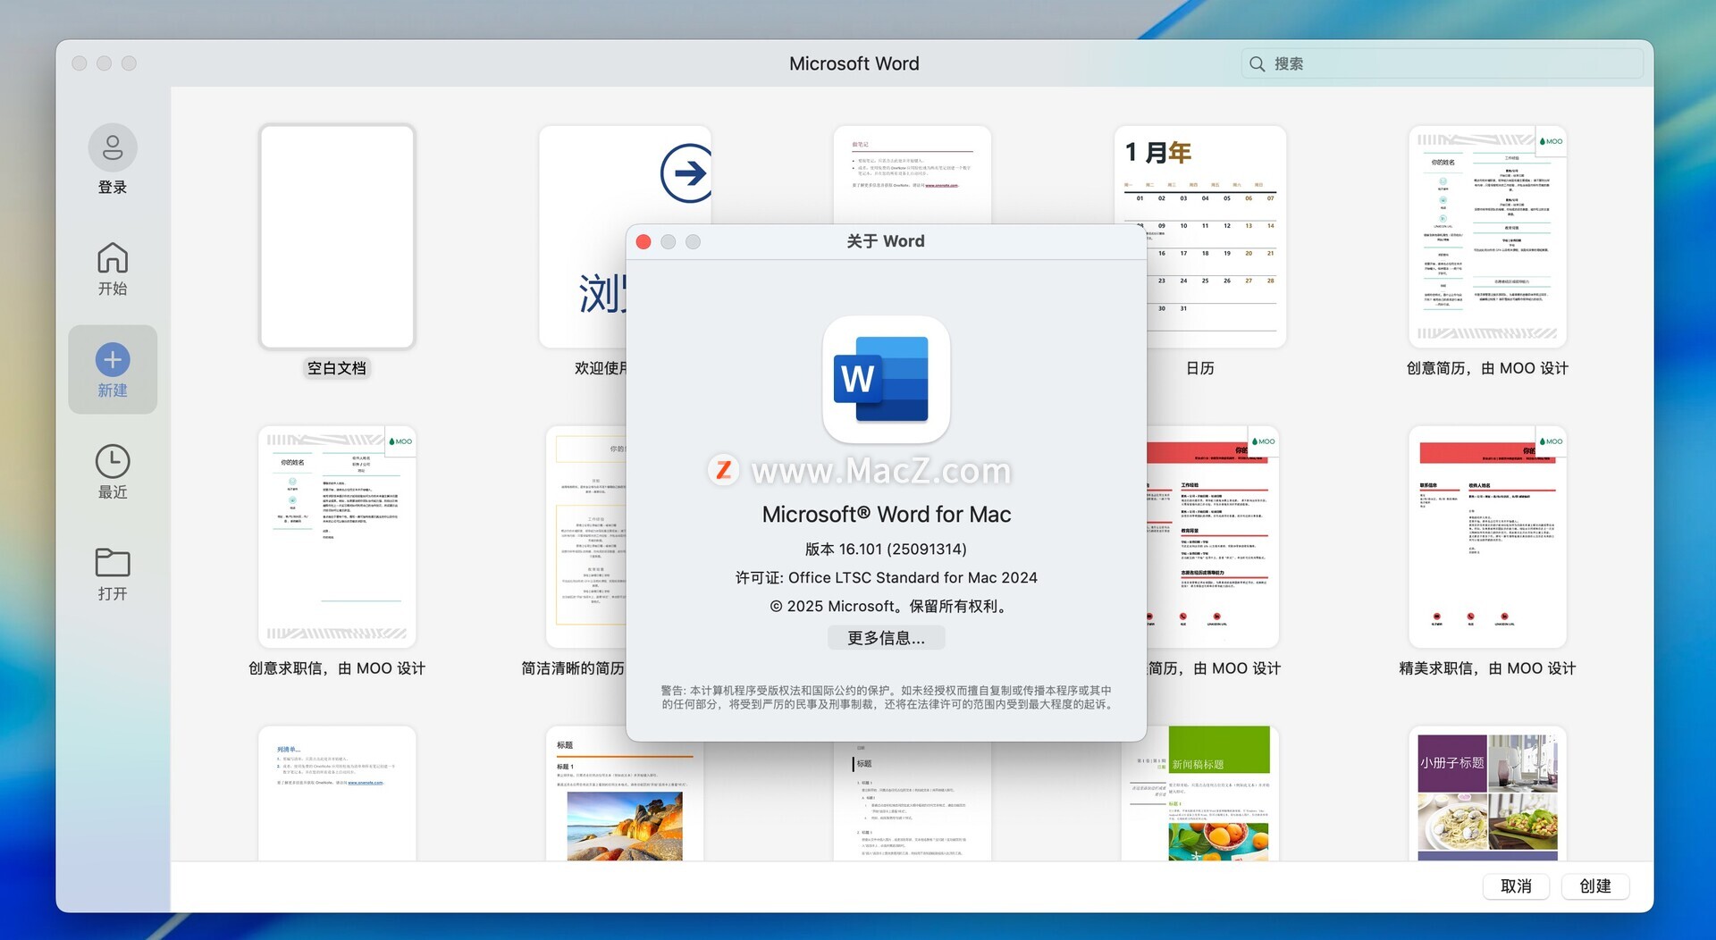This screenshot has width=1716, height=940.
Task: Select the blank document template
Action: 337,237
